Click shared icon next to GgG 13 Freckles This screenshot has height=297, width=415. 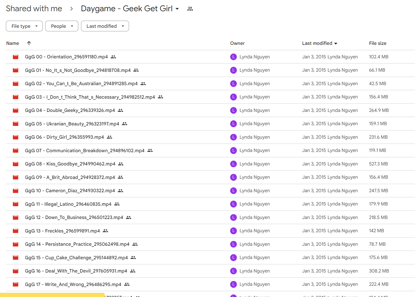pos(106,231)
